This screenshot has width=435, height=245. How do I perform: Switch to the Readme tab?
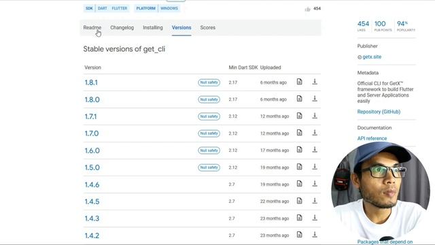(x=92, y=27)
